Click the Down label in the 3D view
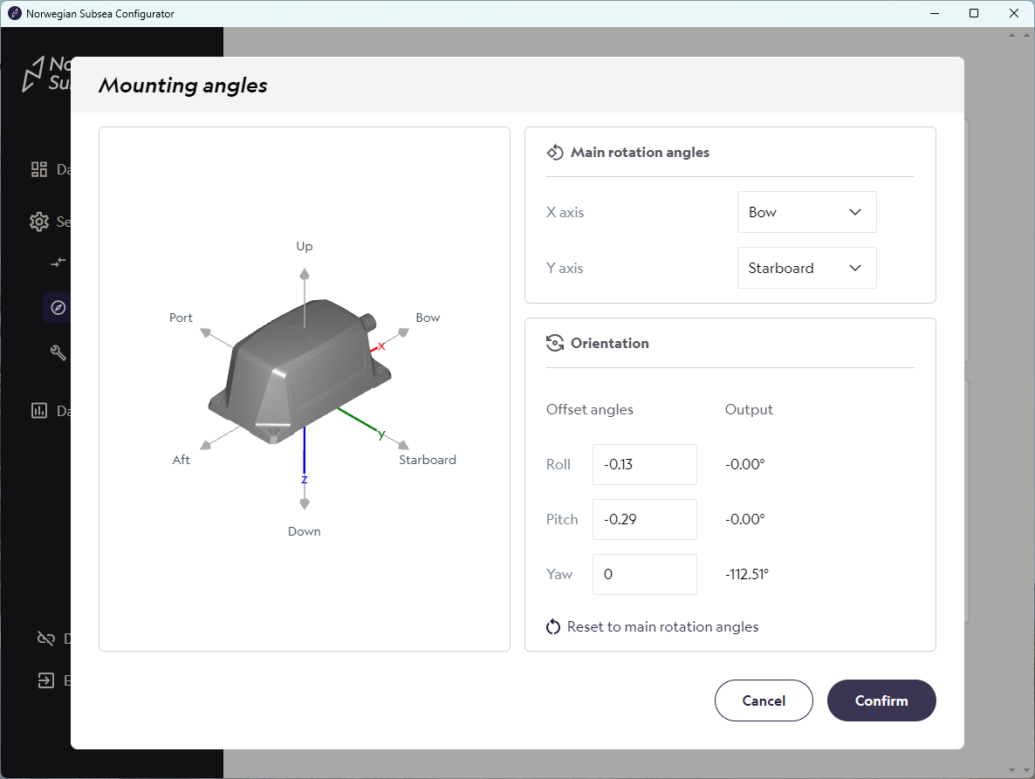Screen dimensions: 1035x779 305,531
